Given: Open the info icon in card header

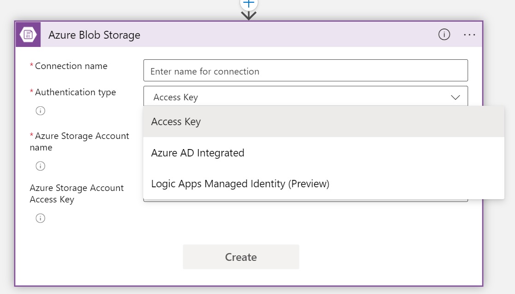Looking at the screenshot, I should [x=444, y=35].
